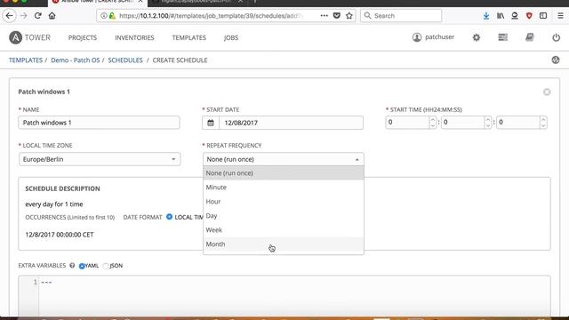Click the start second input field
This screenshot has width=569, height=320.
(518, 123)
